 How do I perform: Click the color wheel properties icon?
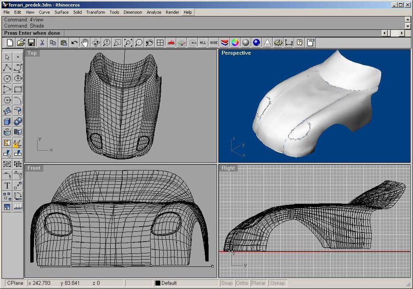pyautogui.click(x=235, y=43)
